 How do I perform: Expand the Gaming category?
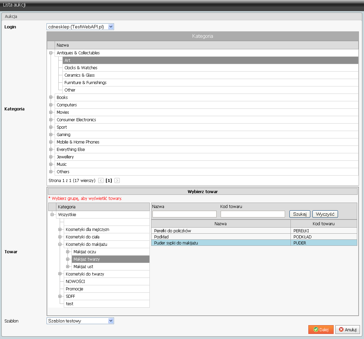(x=51, y=134)
